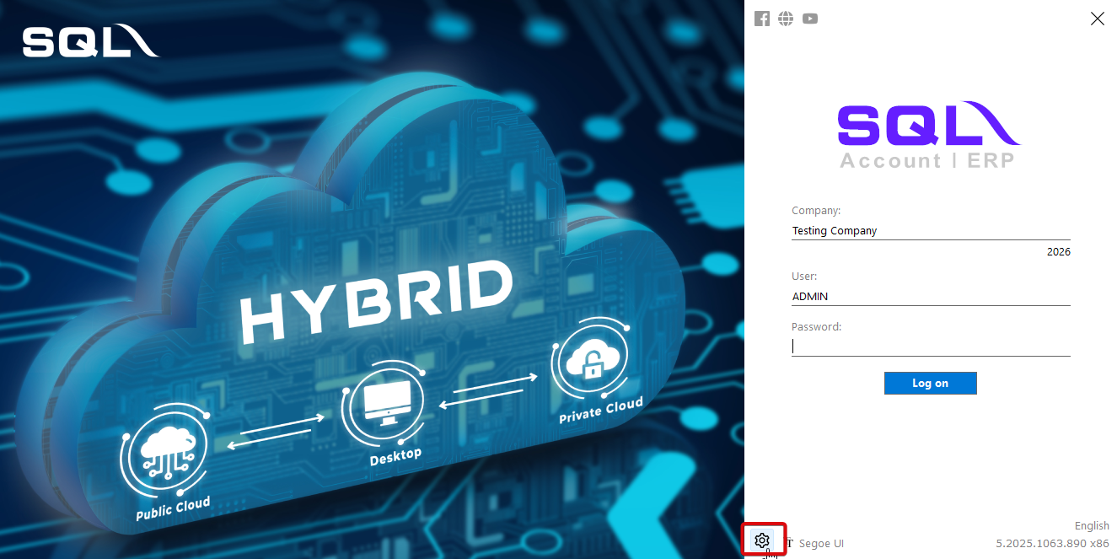Viewport: 1117px width, 559px height.
Task: Close the login window with the X
Action: tap(1097, 19)
